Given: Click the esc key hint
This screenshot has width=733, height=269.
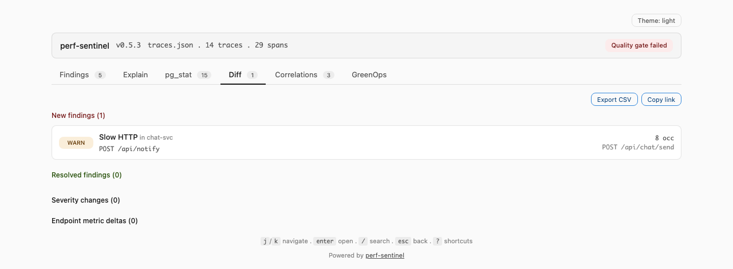Looking at the screenshot, I should pos(404,242).
